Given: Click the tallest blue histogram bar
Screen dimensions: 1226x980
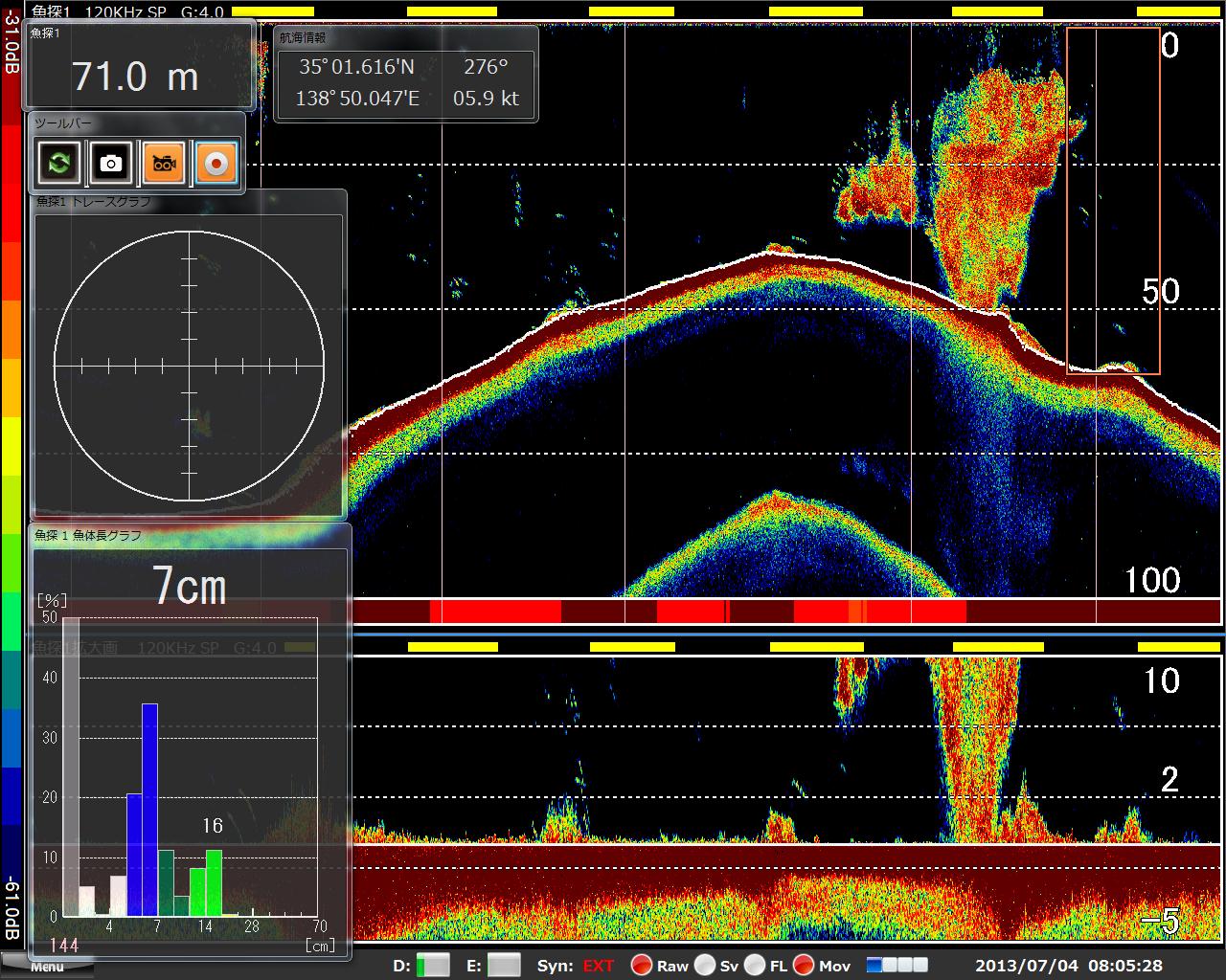Looking at the screenshot, I should coord(149,810).
